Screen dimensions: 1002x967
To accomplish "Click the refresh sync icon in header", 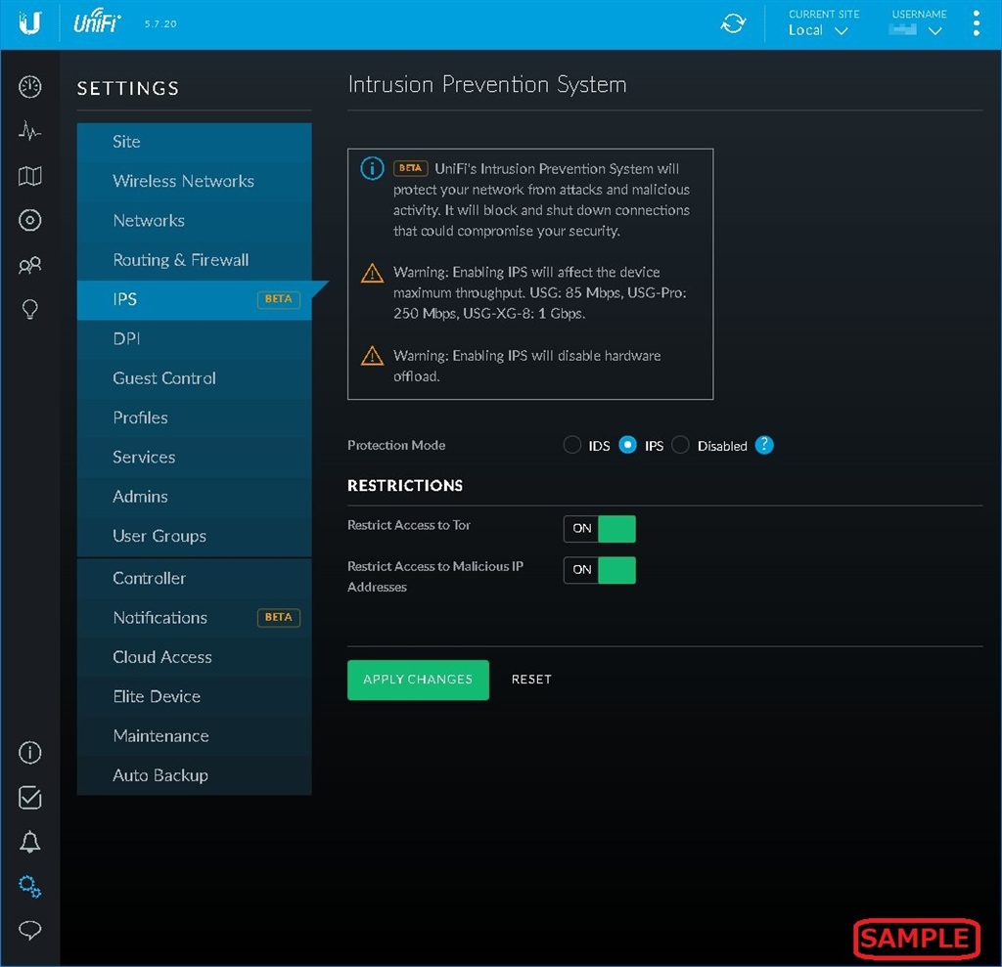I will click(733, 23).
